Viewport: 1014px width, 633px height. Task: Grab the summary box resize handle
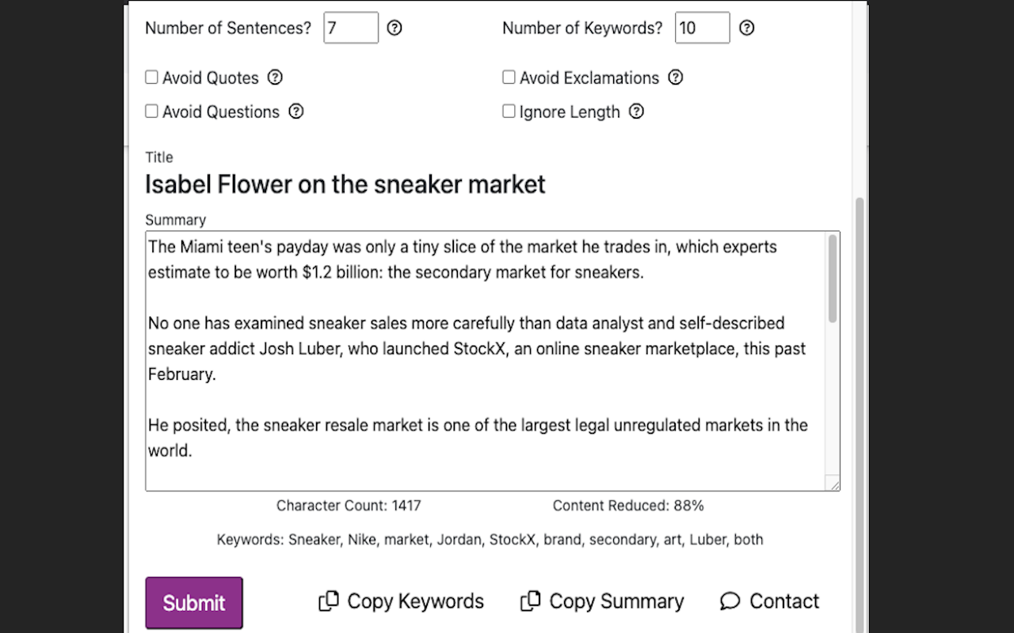(832, 483)
